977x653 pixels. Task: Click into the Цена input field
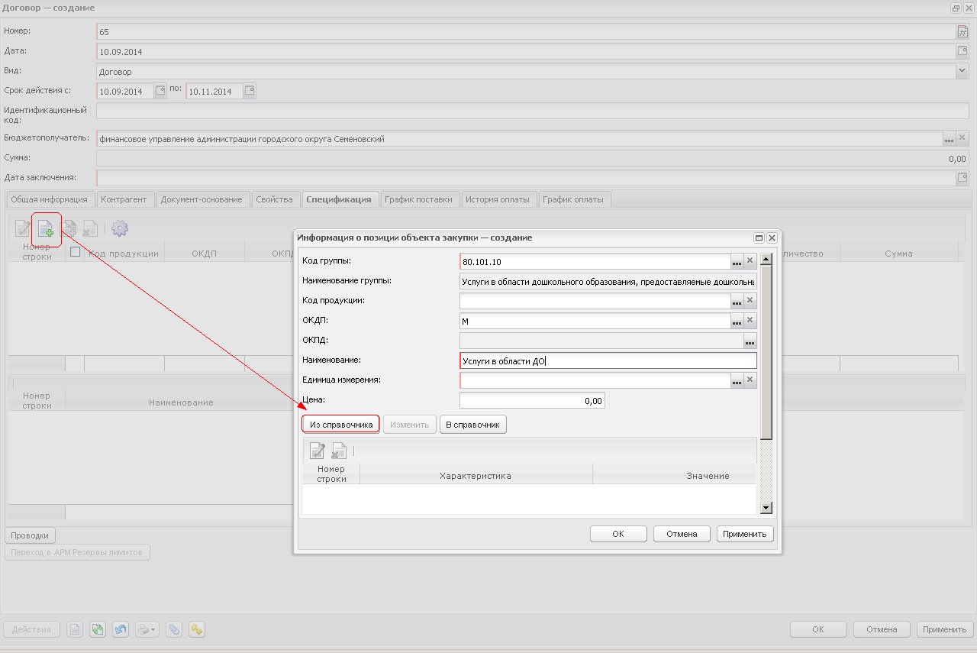point(532,400)
